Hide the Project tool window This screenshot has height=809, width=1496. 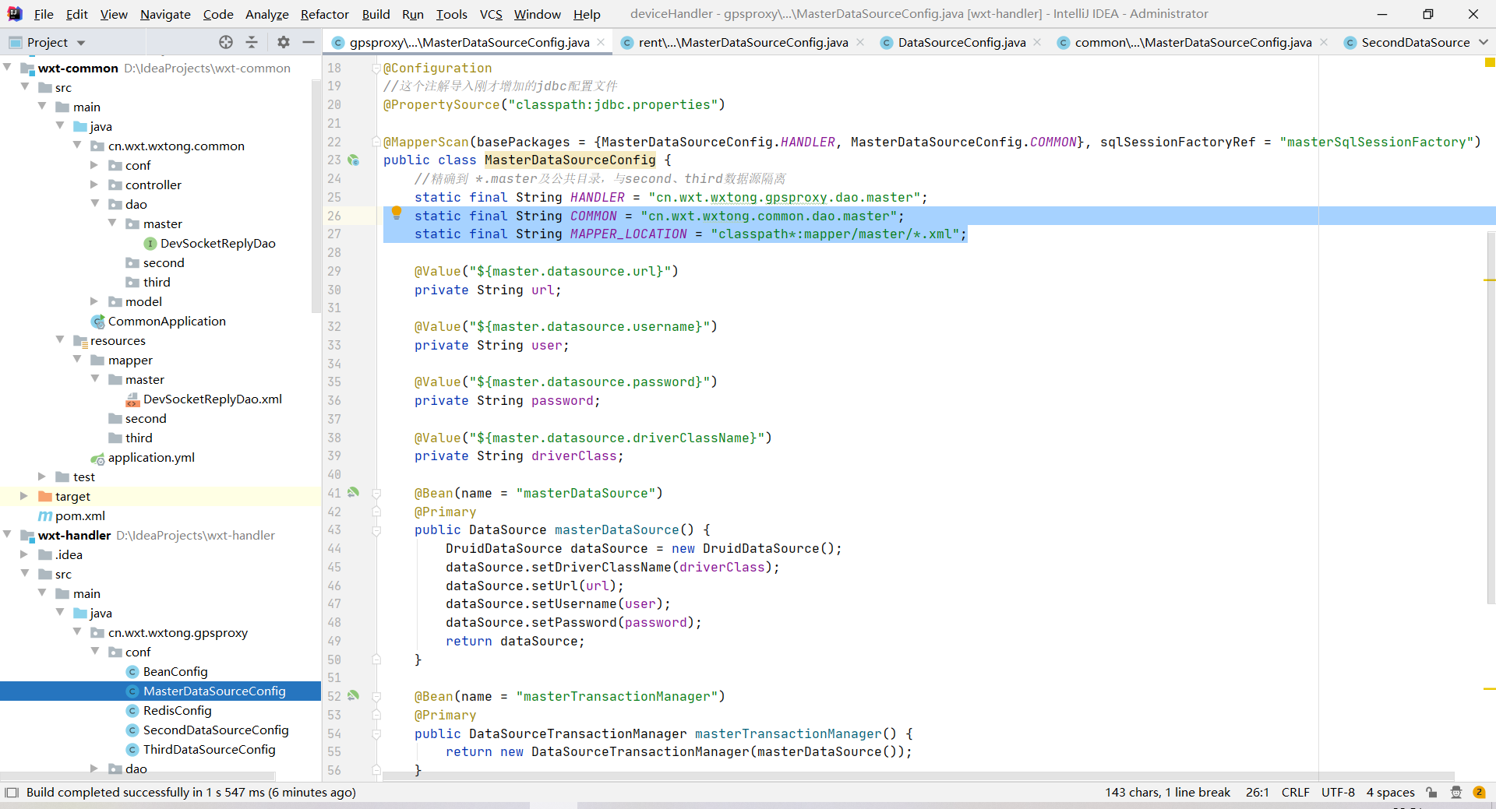(x=309, y=42)
